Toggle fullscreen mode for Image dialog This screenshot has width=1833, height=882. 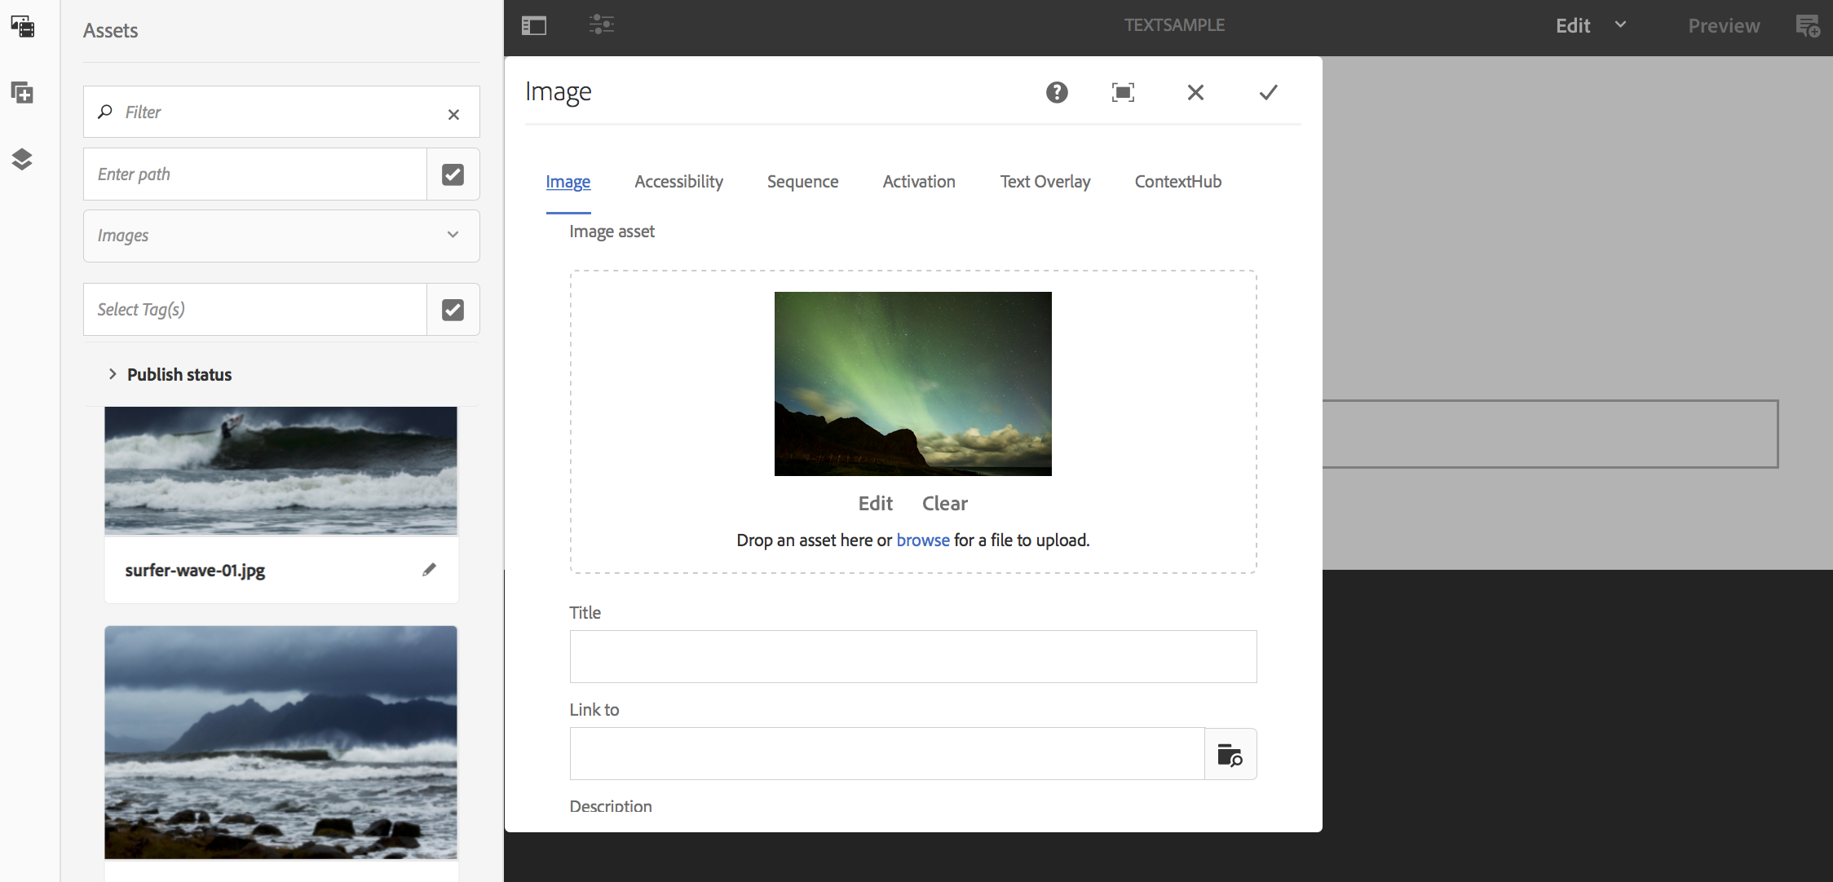(x=1123, y=93)
